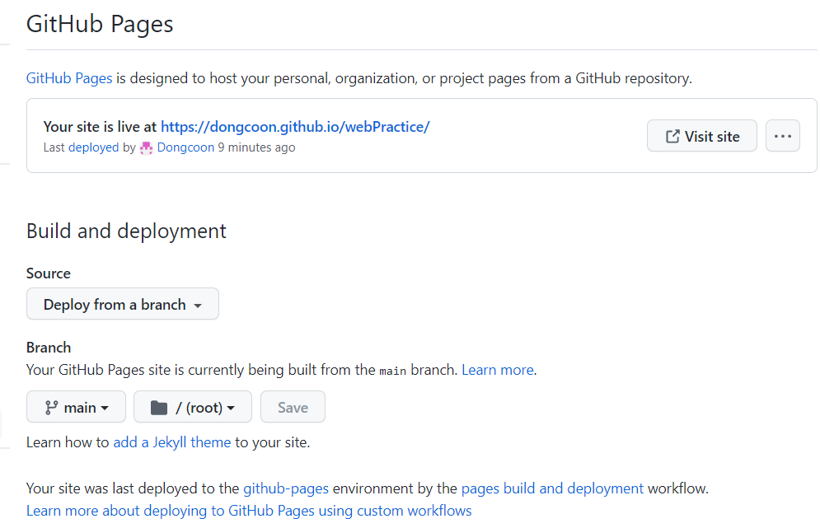Click the folder icon beside / (root)
The image size is (820, 528).
click(159, 408)
